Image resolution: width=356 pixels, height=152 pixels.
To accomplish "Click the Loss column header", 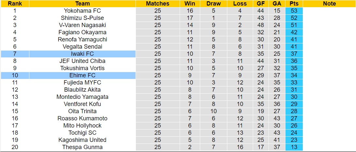I will (x=240, y=4).
